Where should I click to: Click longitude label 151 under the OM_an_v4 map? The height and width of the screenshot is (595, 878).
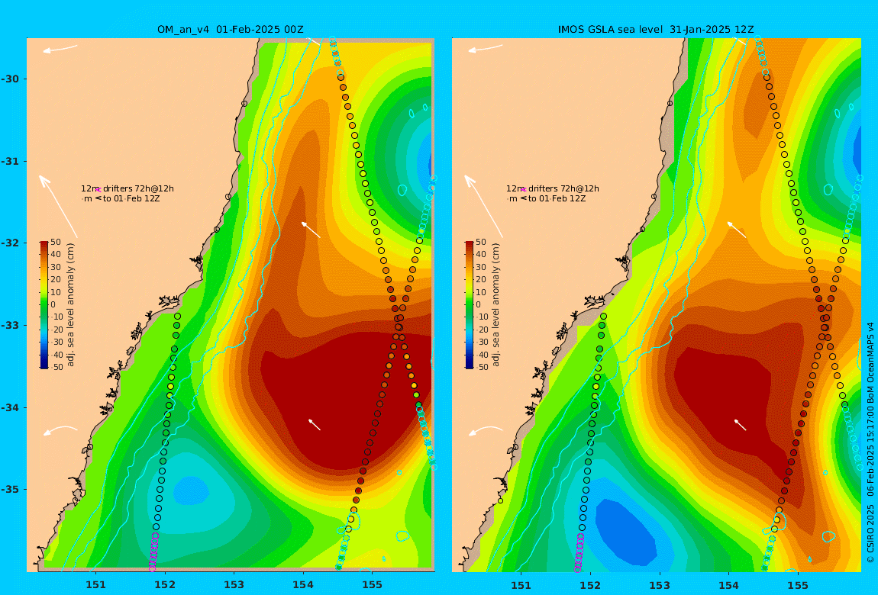pos(95,585)
